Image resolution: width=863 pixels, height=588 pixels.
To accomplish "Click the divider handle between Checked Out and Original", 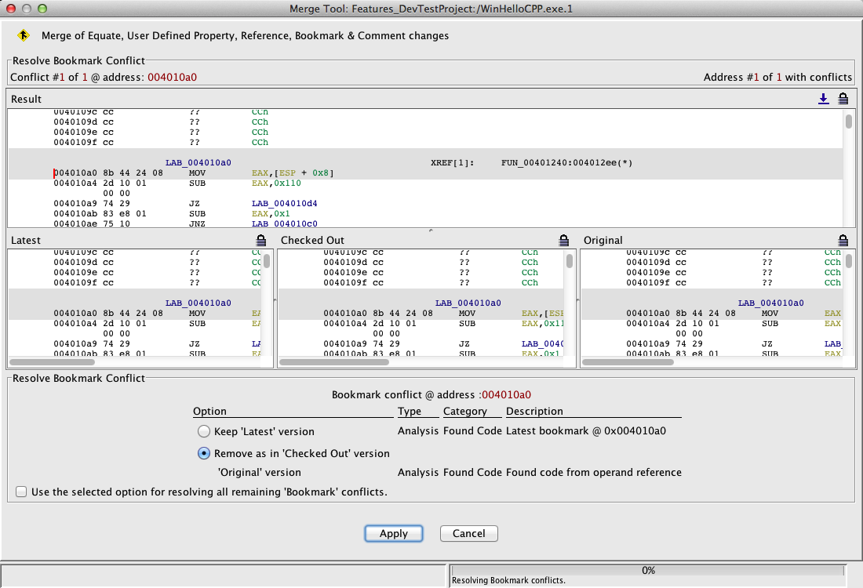I will (x=578, y=300).
